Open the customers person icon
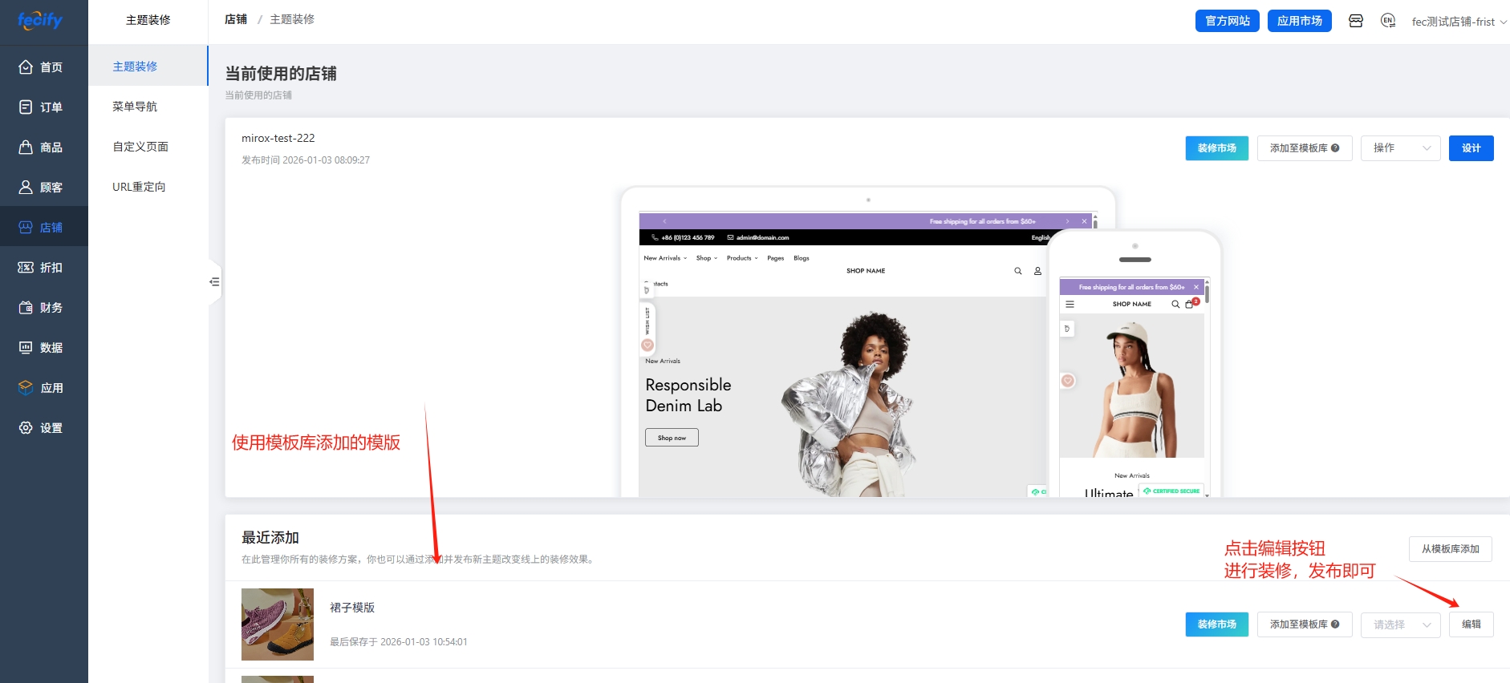 coord(26,188)
